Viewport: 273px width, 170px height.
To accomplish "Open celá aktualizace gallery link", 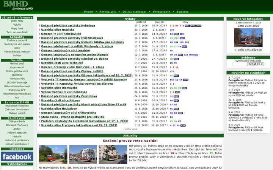I will 248,50.
